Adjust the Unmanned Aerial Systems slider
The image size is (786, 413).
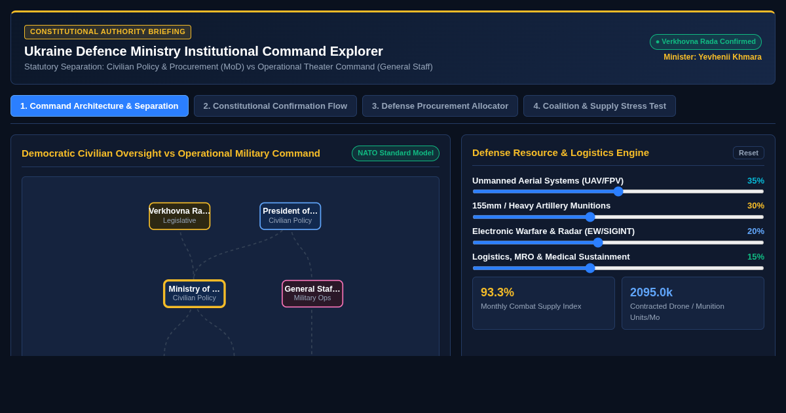(618, 191)
